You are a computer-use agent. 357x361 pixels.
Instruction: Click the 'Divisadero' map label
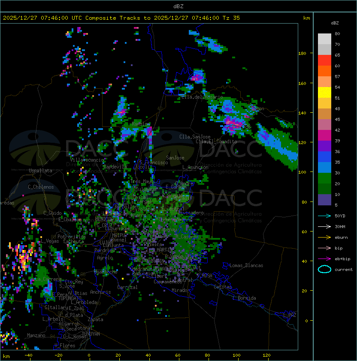coord(191,213)
